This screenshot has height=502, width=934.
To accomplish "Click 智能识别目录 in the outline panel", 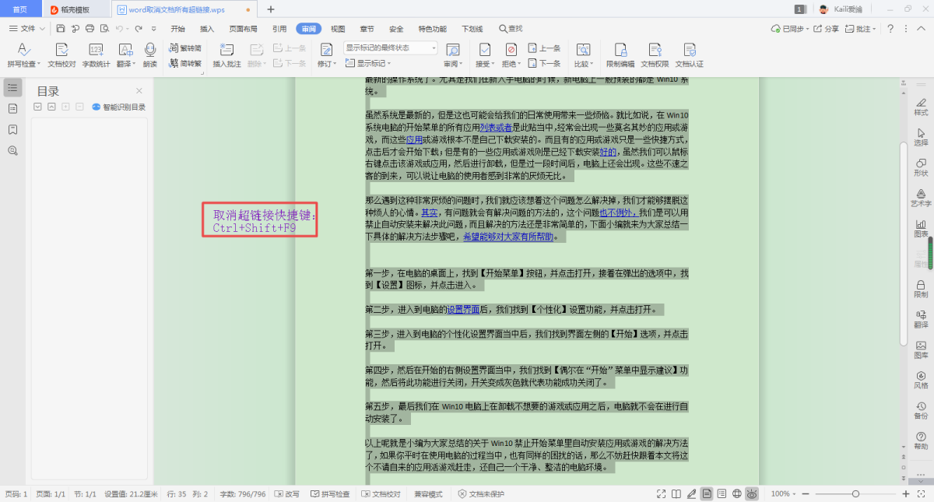I will coord(119,107).
